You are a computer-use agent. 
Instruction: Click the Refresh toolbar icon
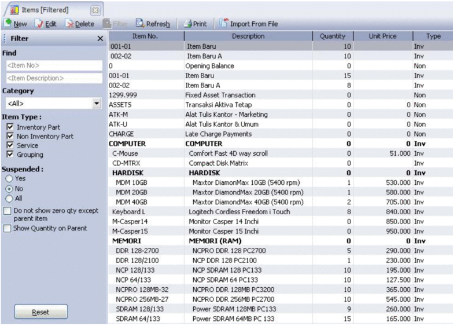pyautogui.click(x=140, y=24)
